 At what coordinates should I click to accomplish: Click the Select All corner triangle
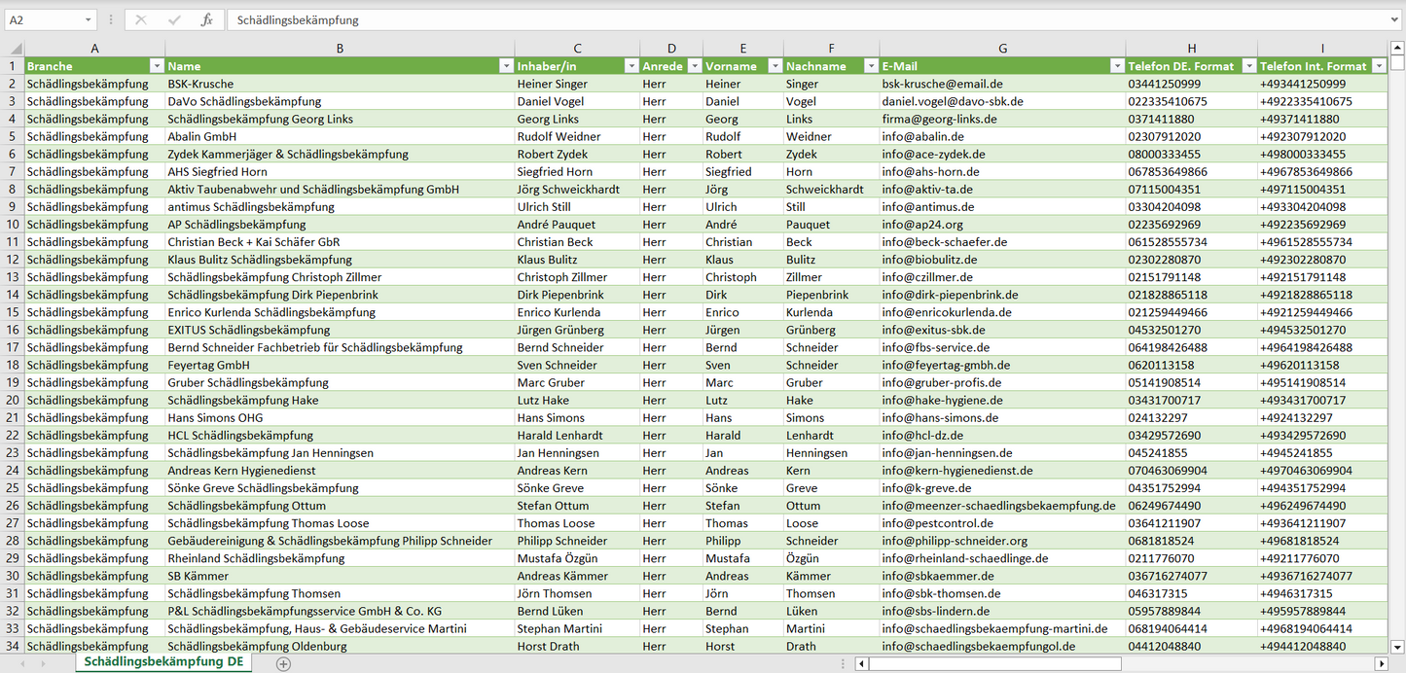coord(16,48)
